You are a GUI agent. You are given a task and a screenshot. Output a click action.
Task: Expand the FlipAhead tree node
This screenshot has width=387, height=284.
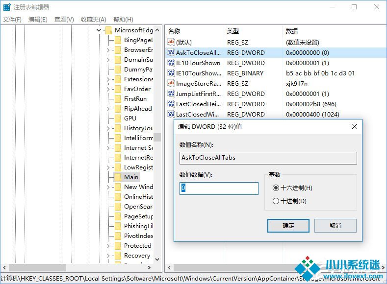click(108, 109)
